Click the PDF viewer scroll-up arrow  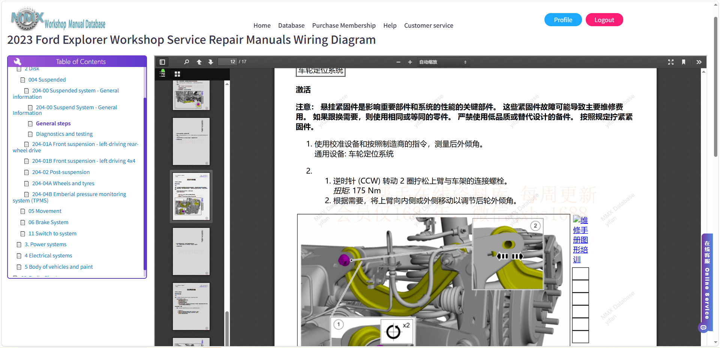point(703,71)
